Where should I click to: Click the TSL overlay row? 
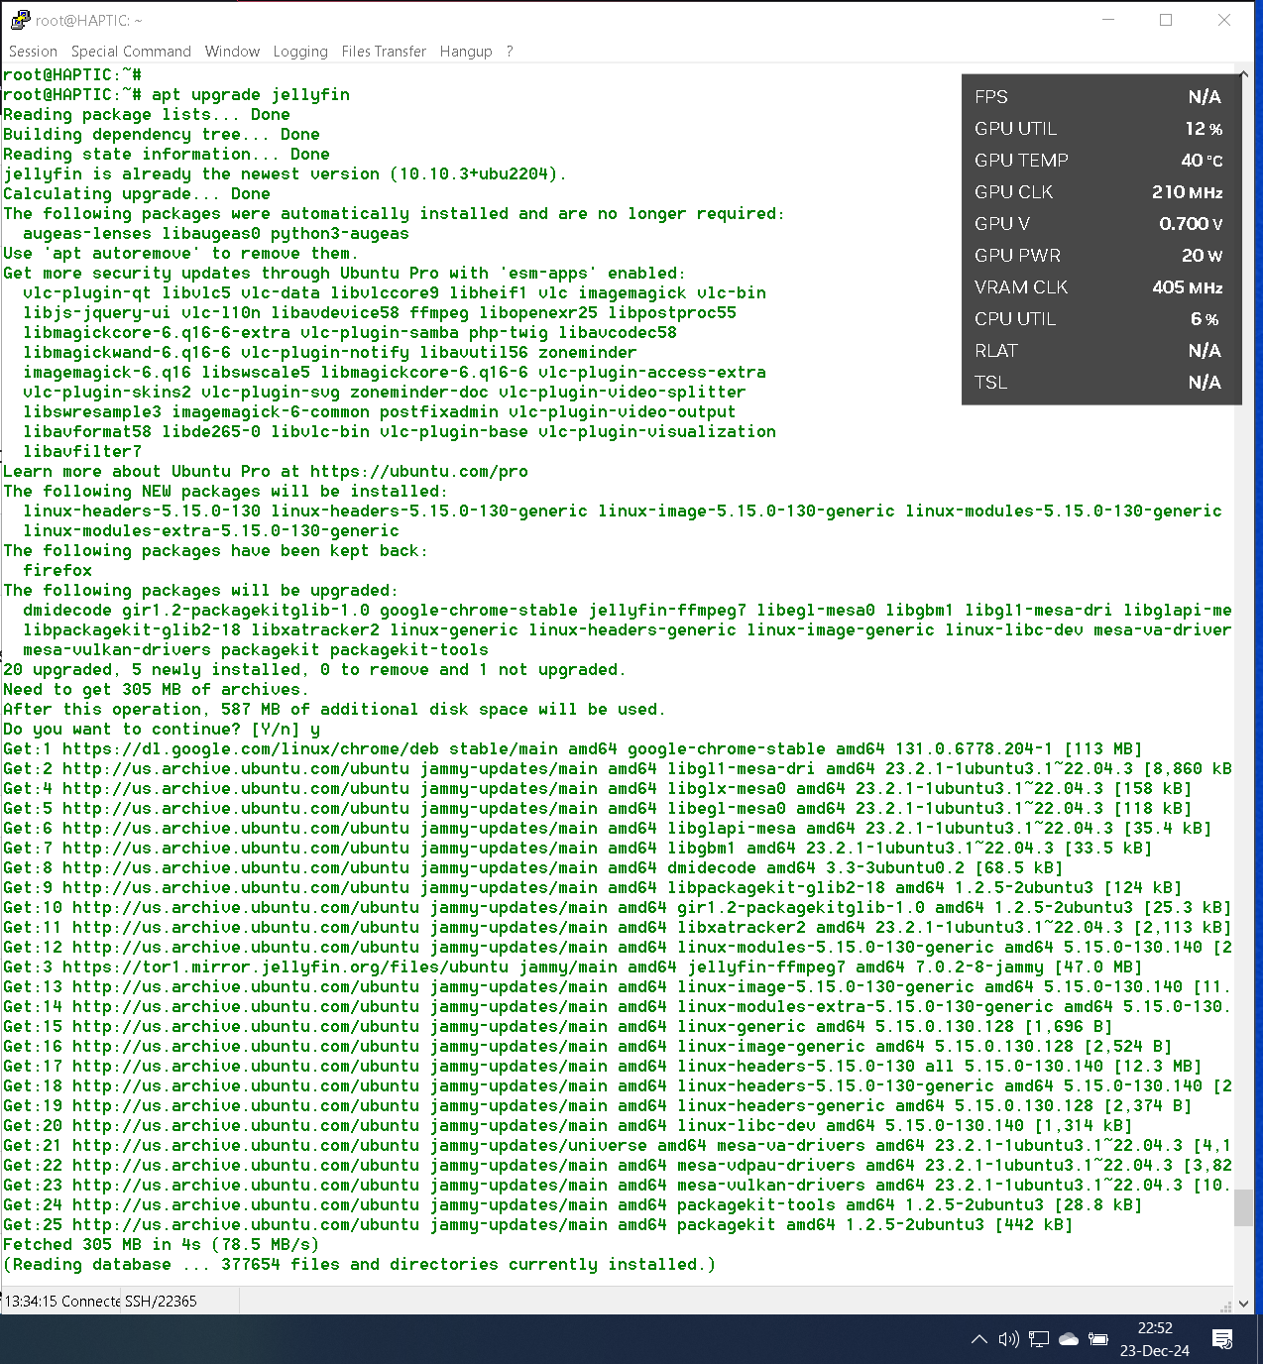coord(1098,383)
